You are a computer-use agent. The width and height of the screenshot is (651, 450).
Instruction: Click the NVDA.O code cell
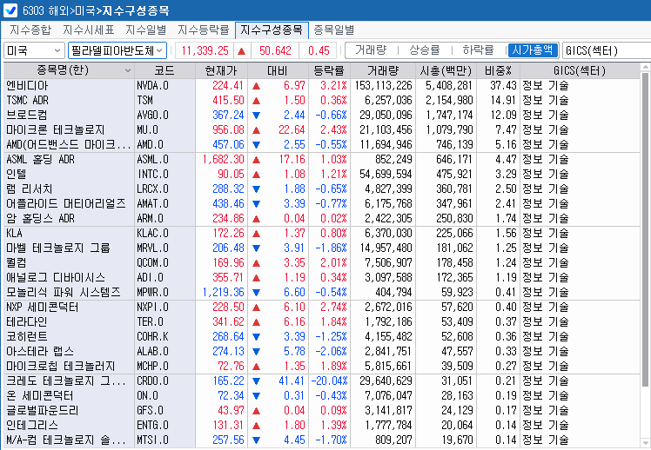[x=164, y=86]
